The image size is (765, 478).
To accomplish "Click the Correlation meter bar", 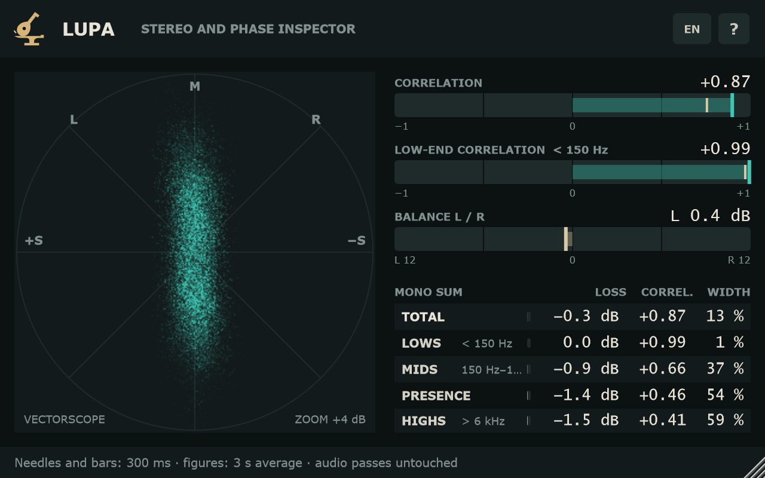I will (x=573, y=105).
